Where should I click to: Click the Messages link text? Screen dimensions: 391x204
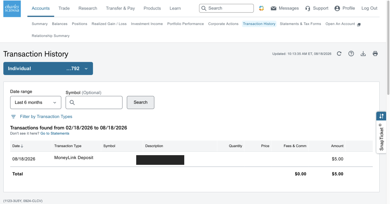tap(289, 8)
